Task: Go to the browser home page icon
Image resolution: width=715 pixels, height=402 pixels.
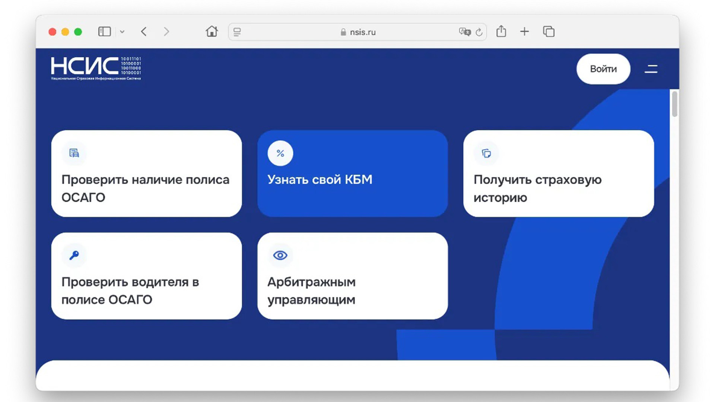Action: point(212,32)
